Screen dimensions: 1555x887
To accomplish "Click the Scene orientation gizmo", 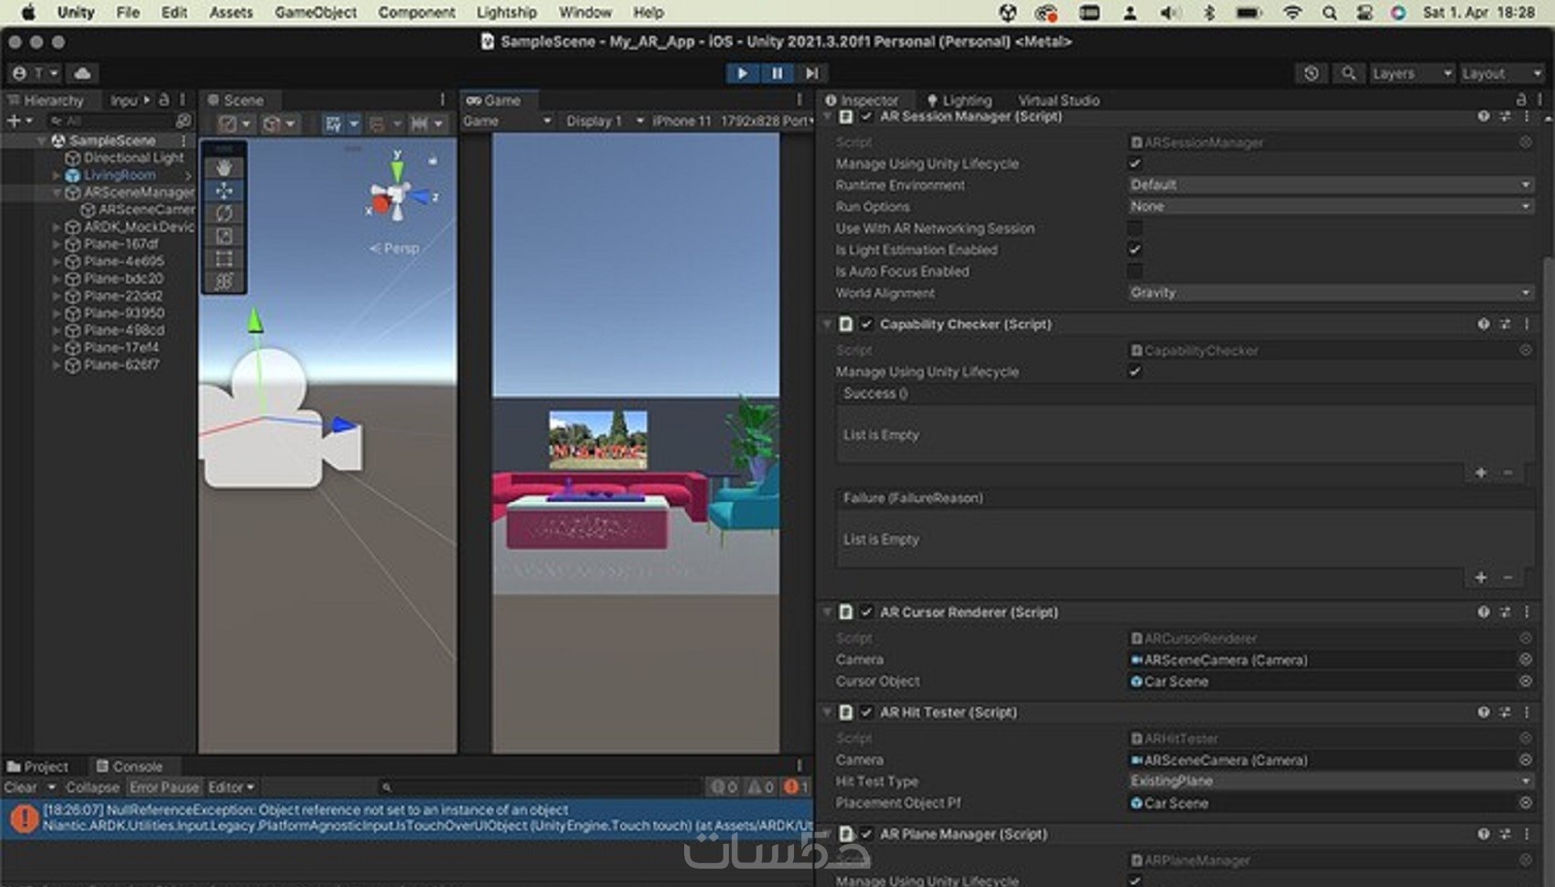I will [398, 193].
